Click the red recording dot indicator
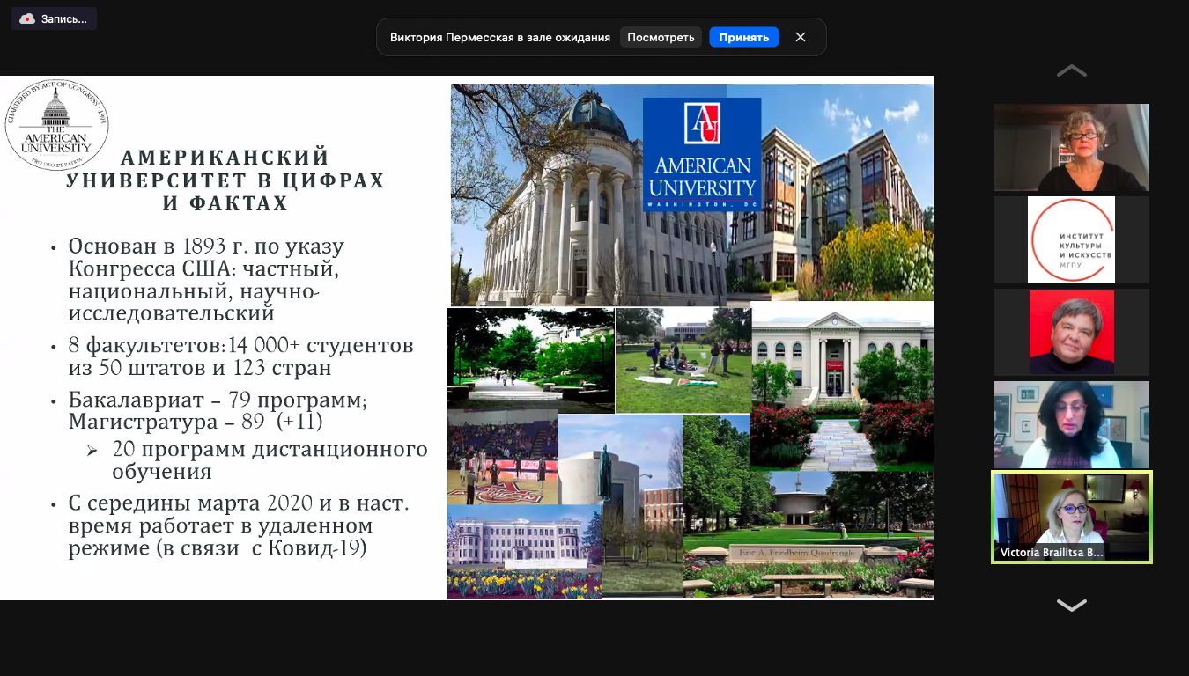Screen dimensions: 1189x676 coord(27,18)
